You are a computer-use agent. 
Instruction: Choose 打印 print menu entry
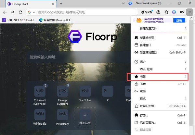tap(160, 115)
